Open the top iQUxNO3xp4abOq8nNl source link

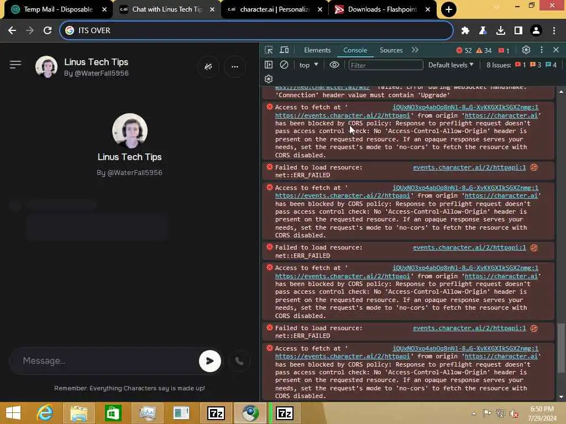tap(465, 107)
